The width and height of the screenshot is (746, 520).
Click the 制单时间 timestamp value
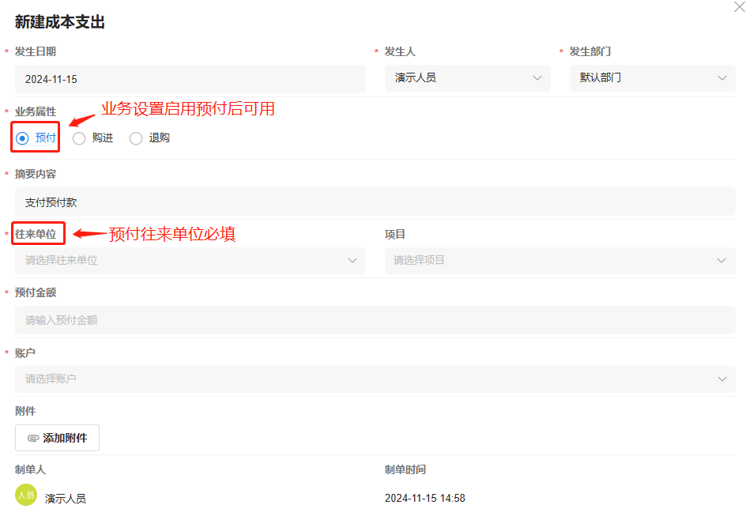point(424,499)
